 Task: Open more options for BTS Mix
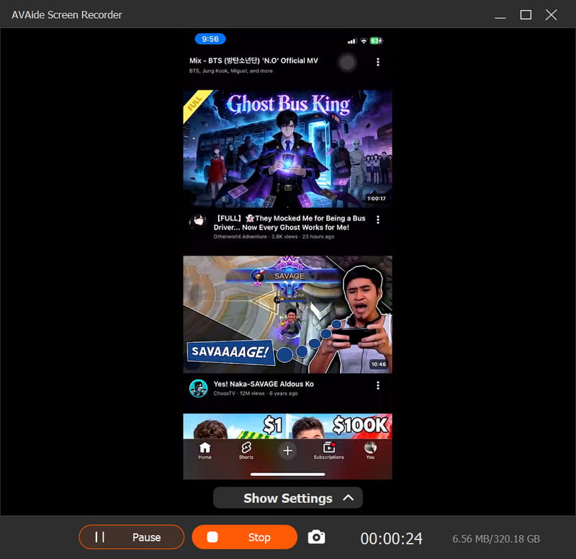pos(378,62)
